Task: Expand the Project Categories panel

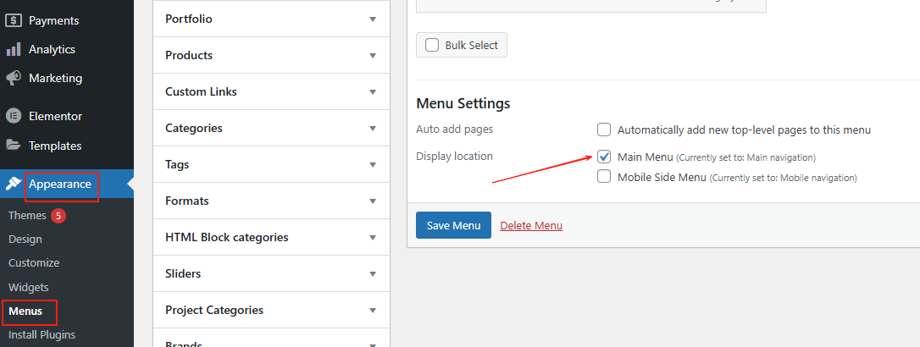Action: (372, 310)
